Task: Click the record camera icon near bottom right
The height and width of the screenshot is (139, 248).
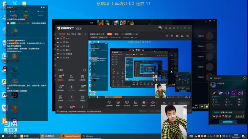Action: 164,103
